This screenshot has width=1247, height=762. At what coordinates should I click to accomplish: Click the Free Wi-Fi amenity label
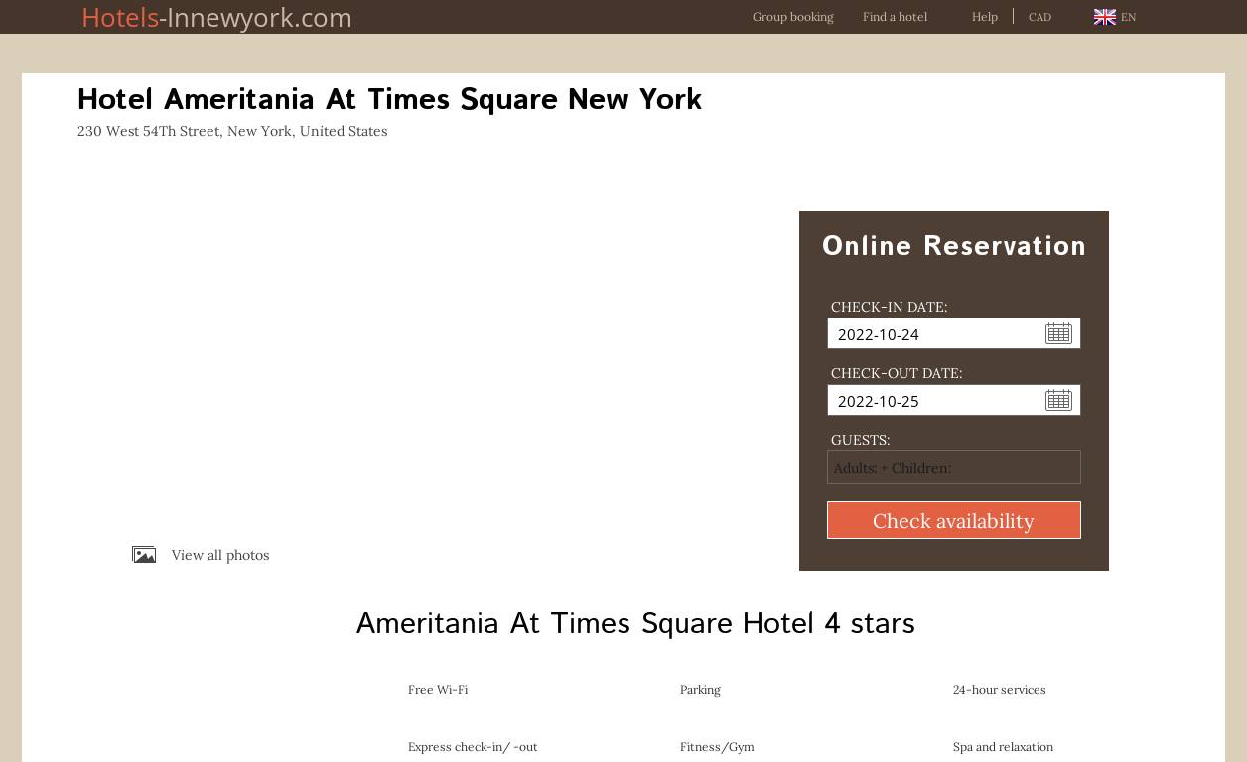437,690
